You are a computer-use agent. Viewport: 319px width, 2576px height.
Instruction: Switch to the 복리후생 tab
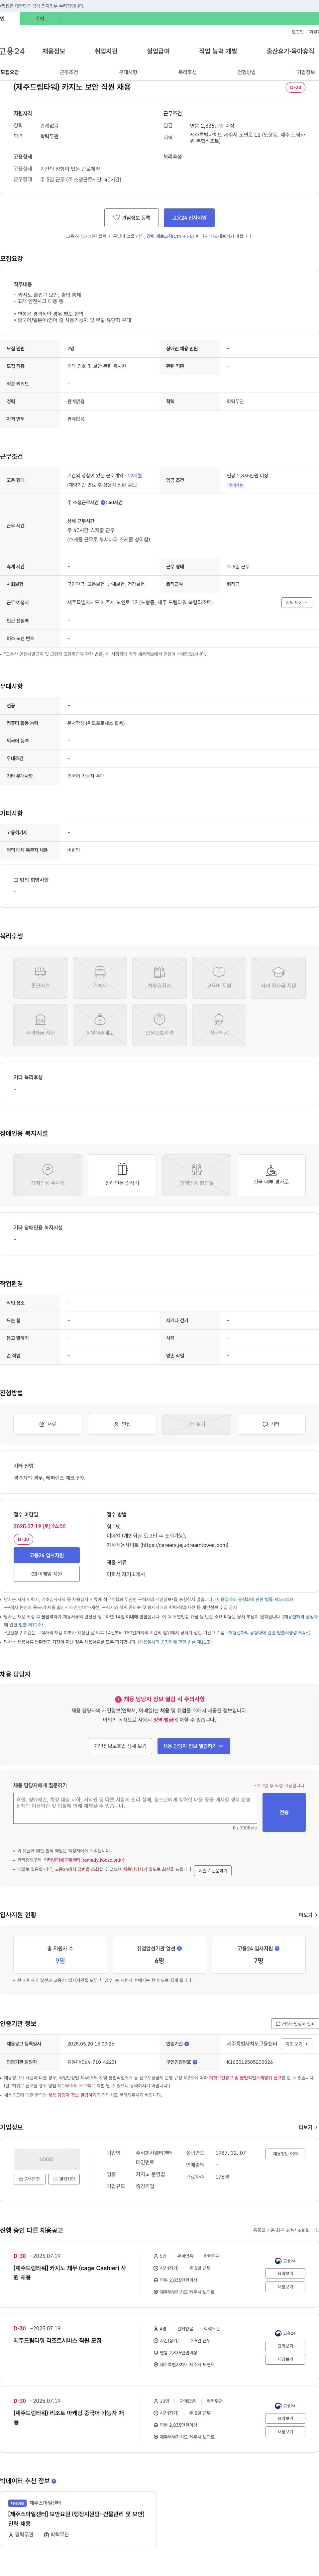(x=187, y=72)
